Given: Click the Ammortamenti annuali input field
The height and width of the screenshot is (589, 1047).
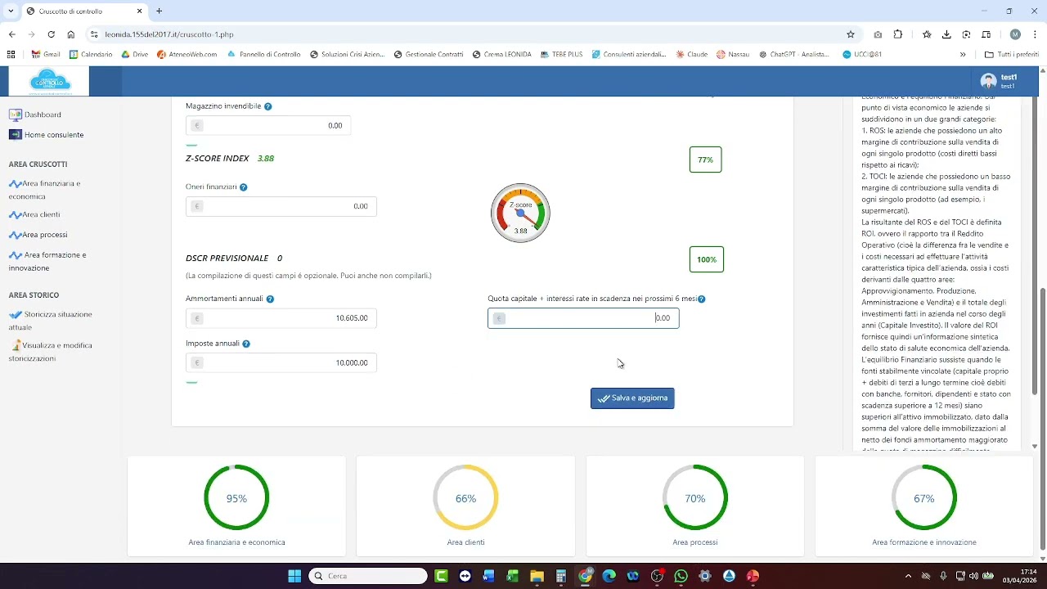Looking at the screenshot, I should [x=281, y=318].
